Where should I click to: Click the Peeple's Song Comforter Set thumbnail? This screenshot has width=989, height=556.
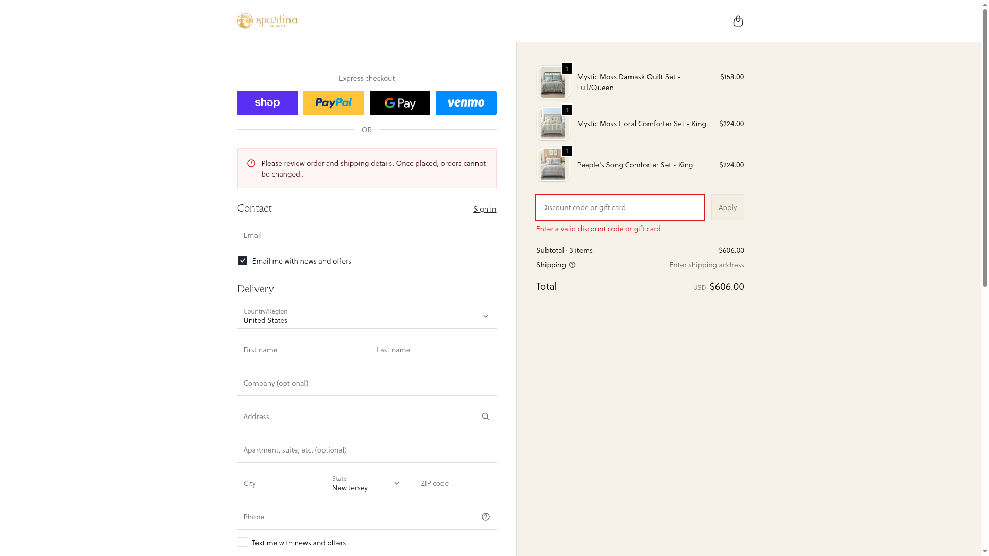pos(553,165)
